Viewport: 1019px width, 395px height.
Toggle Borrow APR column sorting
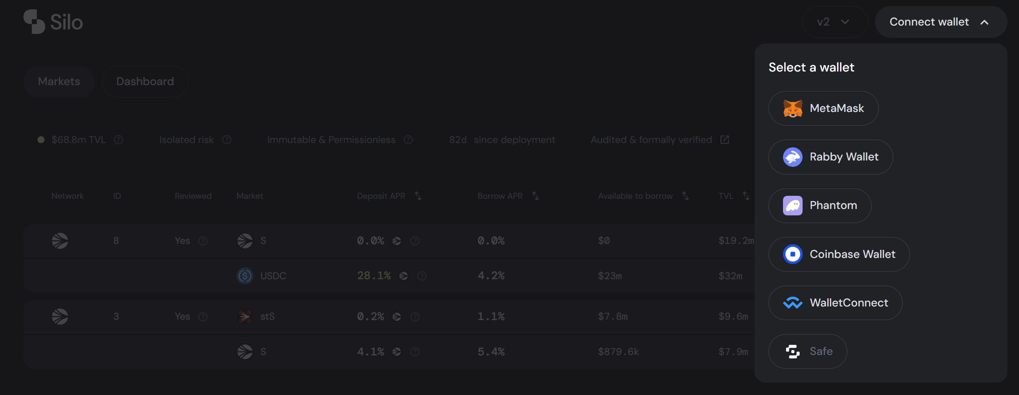pos(535,196)
